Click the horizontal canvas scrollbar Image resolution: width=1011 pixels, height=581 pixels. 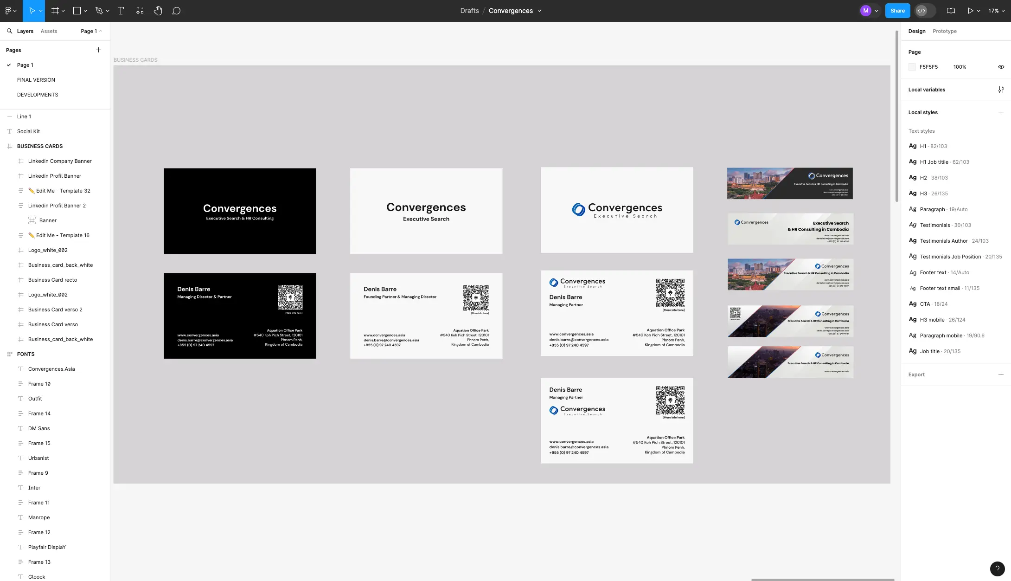(822, 579)
